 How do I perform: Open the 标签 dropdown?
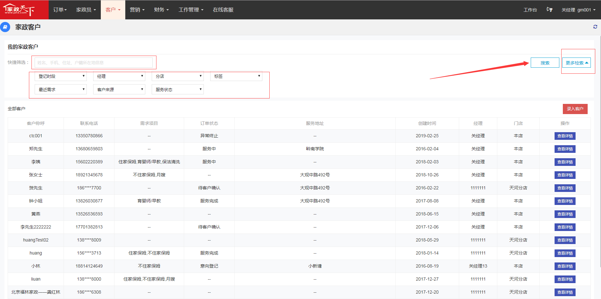[236, 76]
